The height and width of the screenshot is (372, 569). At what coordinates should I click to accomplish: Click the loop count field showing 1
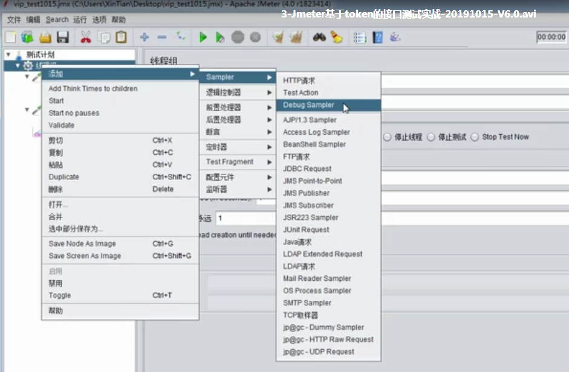[x=246, y=218]
